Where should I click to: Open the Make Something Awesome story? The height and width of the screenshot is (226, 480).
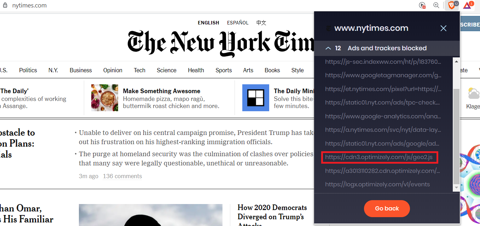point(161,91)
